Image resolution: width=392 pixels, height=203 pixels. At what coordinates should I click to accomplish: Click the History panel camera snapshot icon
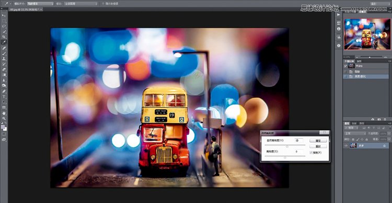[x=379, y=119]
